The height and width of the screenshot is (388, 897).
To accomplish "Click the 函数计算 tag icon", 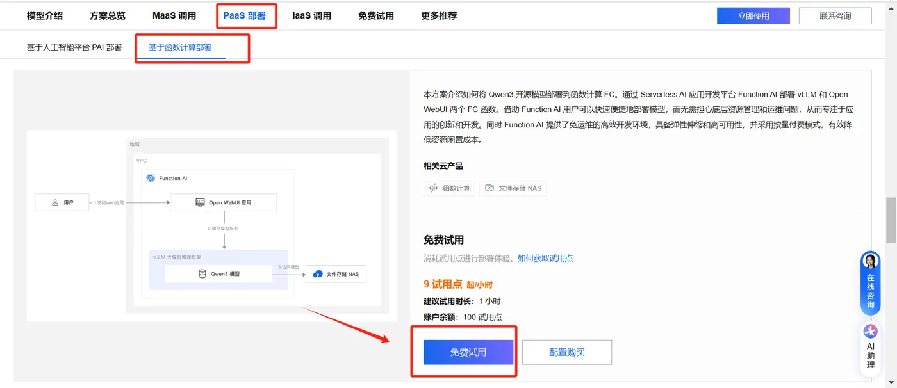I will point(434,188).
